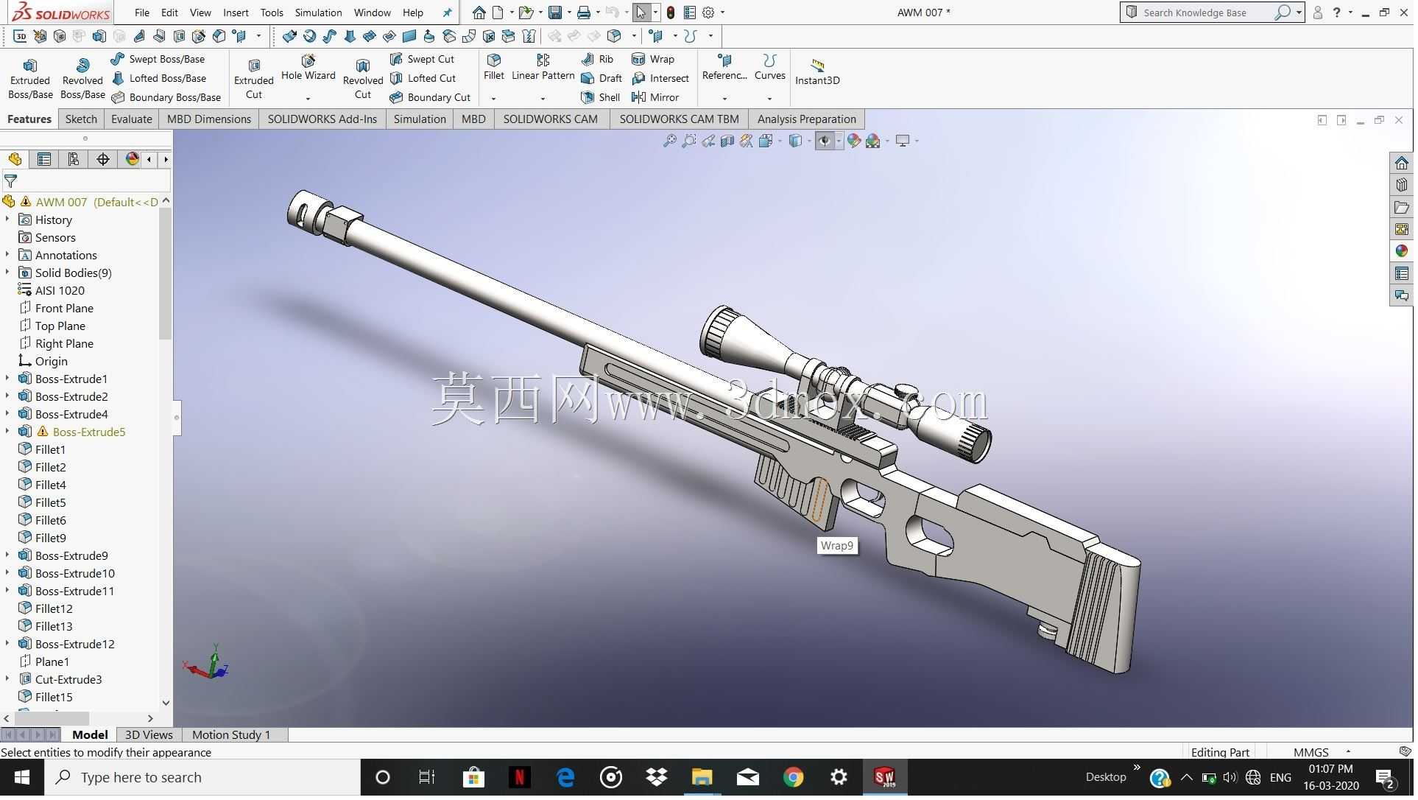Apply the Fillet tool
The height and width of the screenshot is (800, 1418).
pyautogui.click(x=494, y=68)
